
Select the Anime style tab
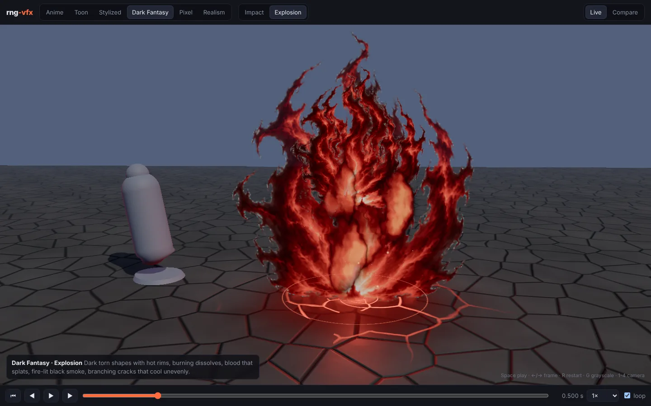coord(55,12)
